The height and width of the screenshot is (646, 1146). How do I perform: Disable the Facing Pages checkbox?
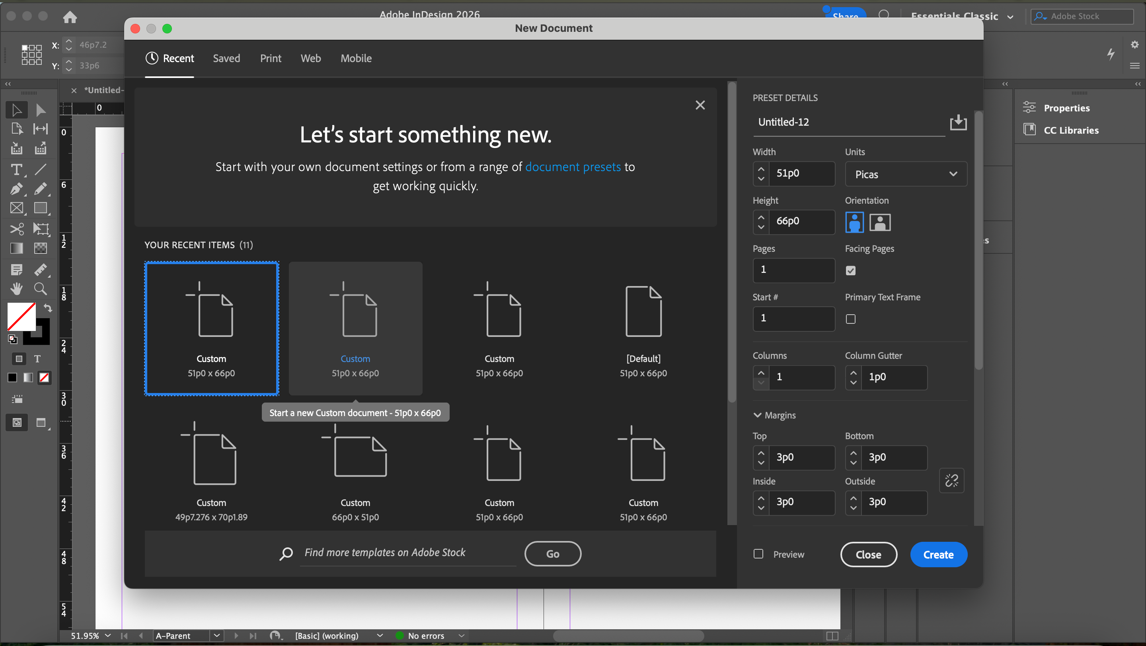(850, 270)
